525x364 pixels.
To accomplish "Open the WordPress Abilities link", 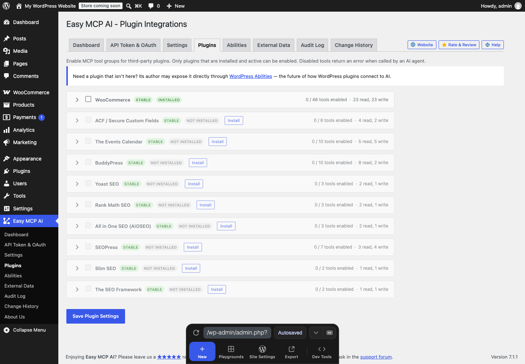I will (250, 76).
